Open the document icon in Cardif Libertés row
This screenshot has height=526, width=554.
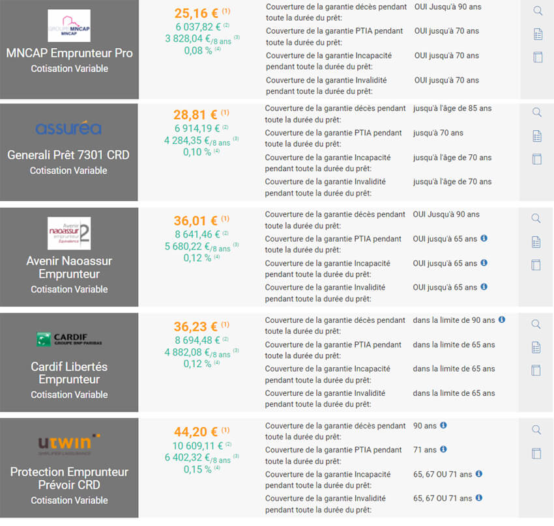(537, 347)
